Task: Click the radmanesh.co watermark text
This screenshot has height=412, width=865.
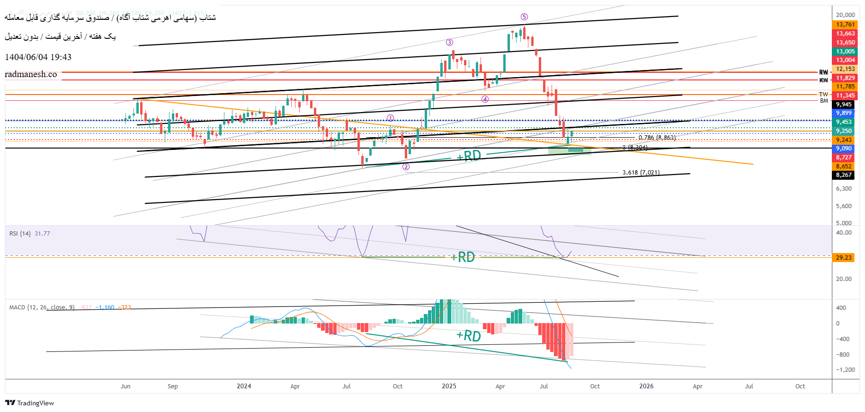Action: point(31,74)
